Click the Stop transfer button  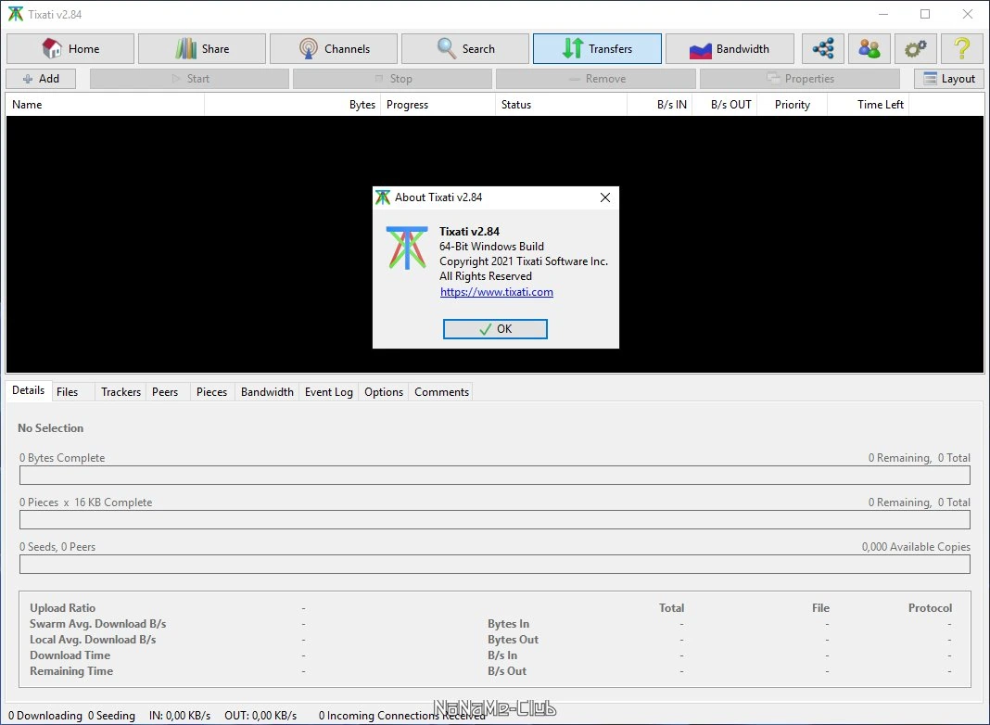point(392,79)
